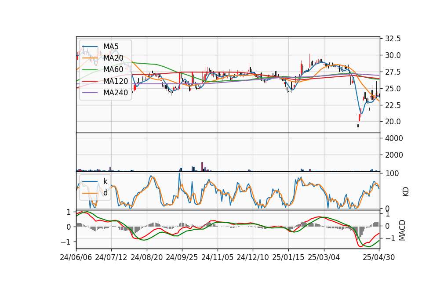Image resolution: width=422 pixels, height=303 pixels.
Task: Click the 27.5 price axis label
Action: coord(393,72)
